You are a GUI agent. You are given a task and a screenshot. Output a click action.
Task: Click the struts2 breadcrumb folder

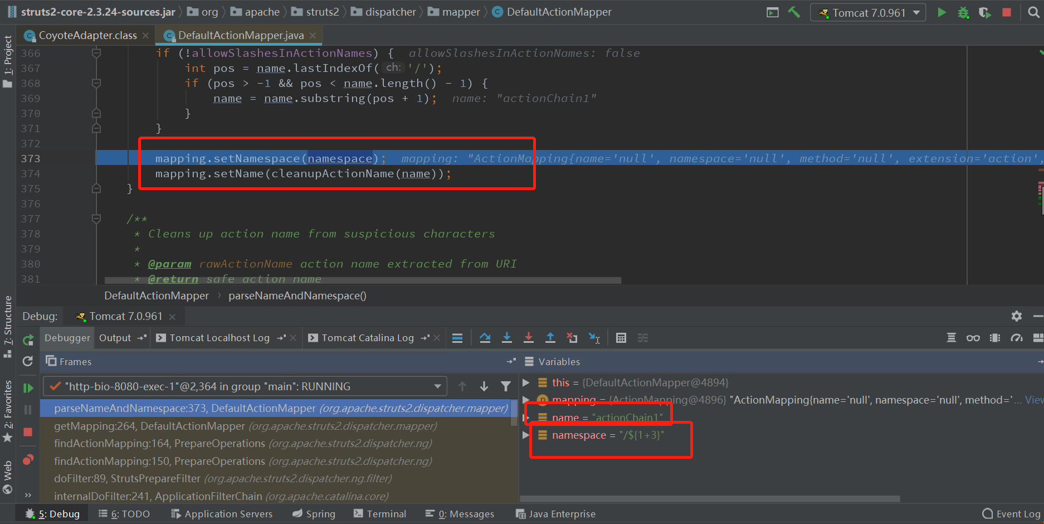click(x=315, y=12)
